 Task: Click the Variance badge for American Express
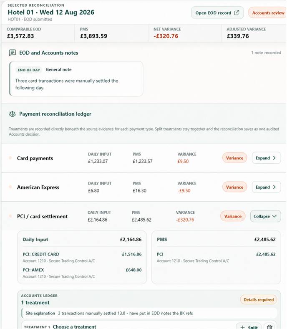(234, 187)
